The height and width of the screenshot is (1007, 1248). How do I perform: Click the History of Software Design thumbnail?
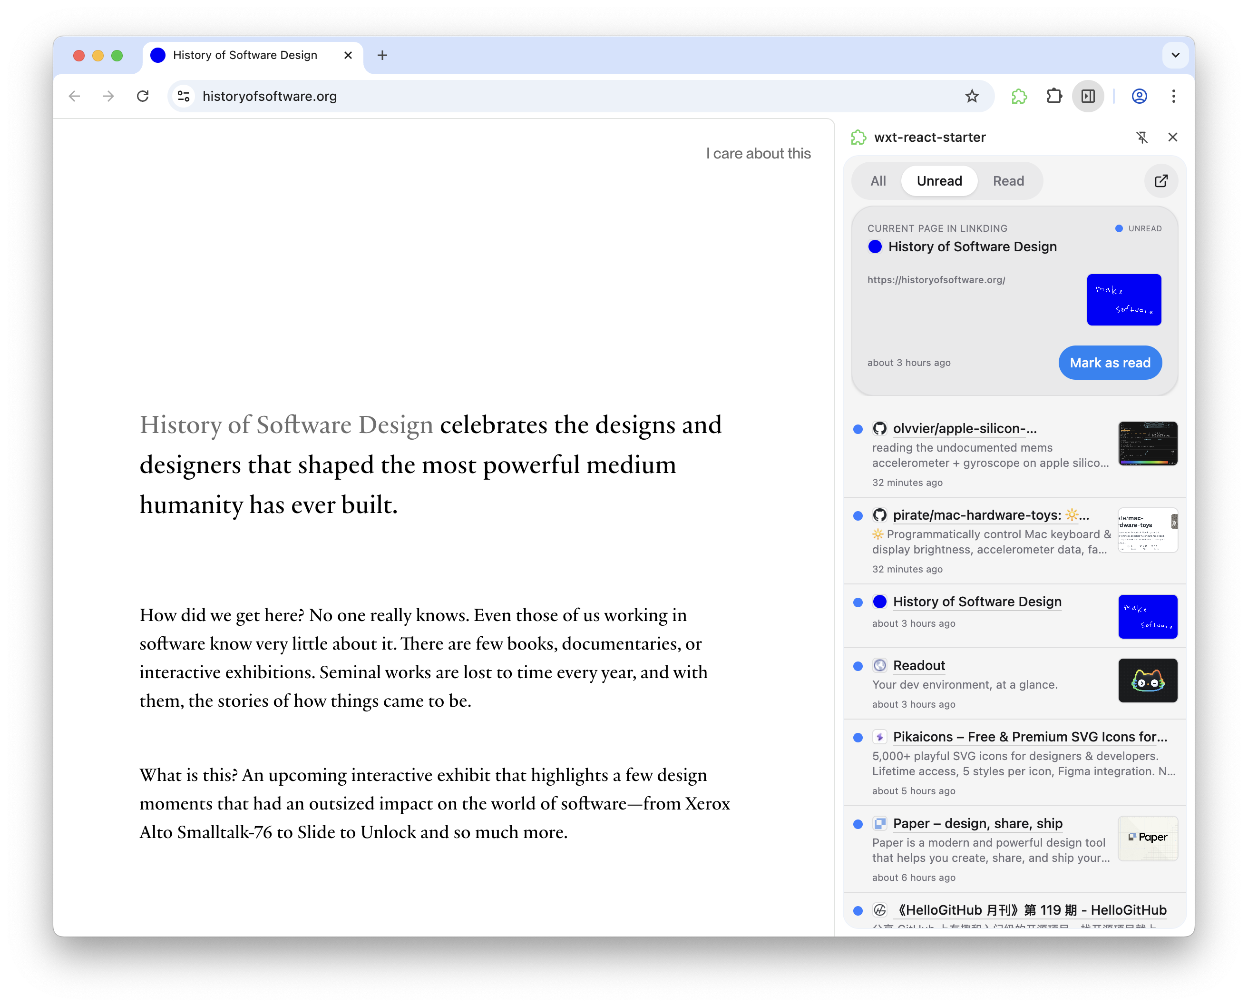pyautogui.click(x=1148, y=616)
